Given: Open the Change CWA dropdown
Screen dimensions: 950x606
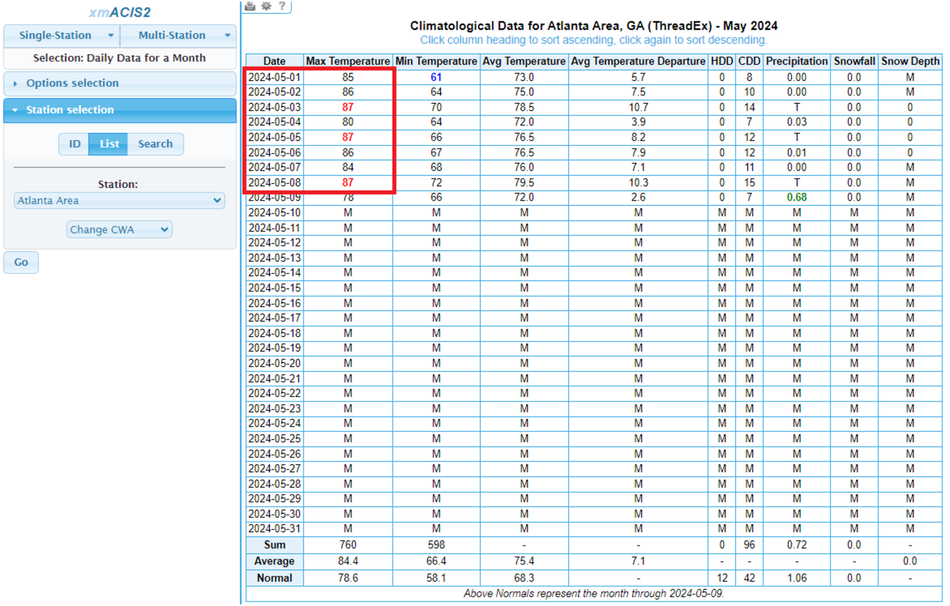Looking at the screenshot, I should pyautogui.click(x=119, y=229).
